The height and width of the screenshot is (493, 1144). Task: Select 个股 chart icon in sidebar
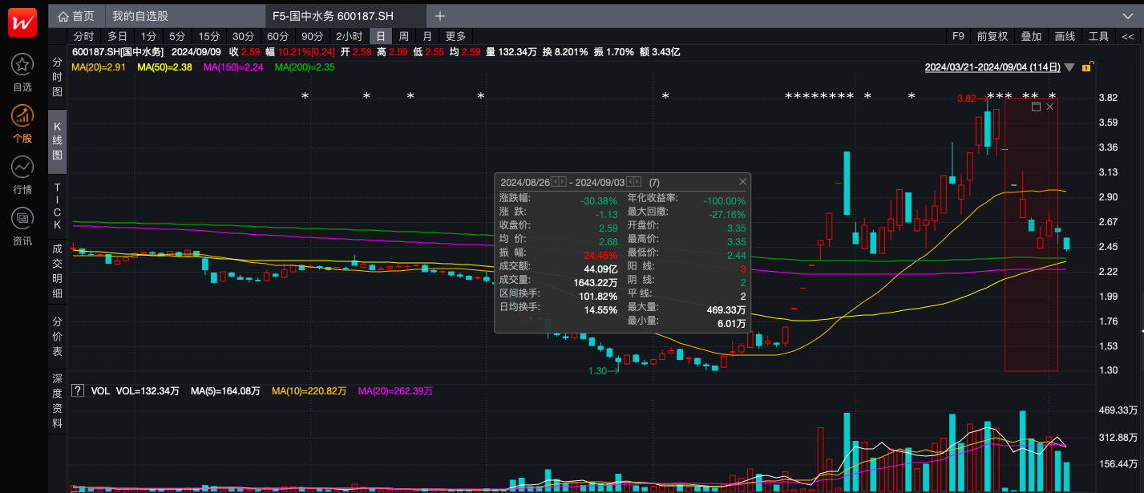point(22,116)
